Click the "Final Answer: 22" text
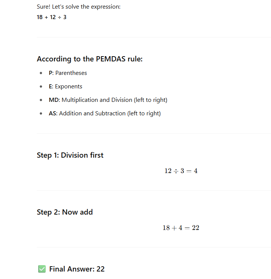 click(77, 269)
